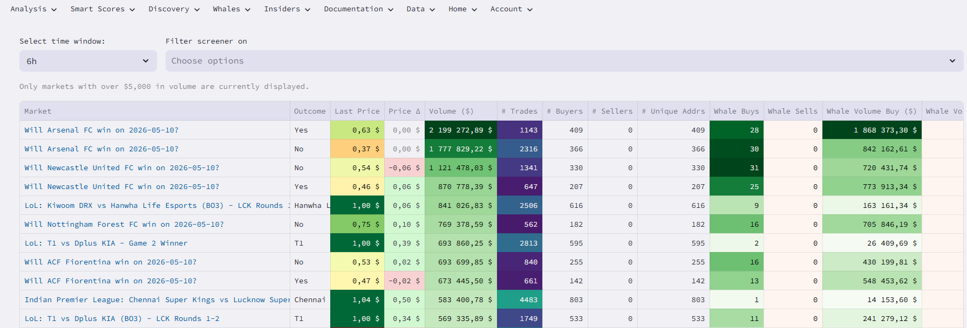
Task: Open ACF Fiorentina win market with Yes outcome
Action: pyautogui.click(x=111, y=281)
